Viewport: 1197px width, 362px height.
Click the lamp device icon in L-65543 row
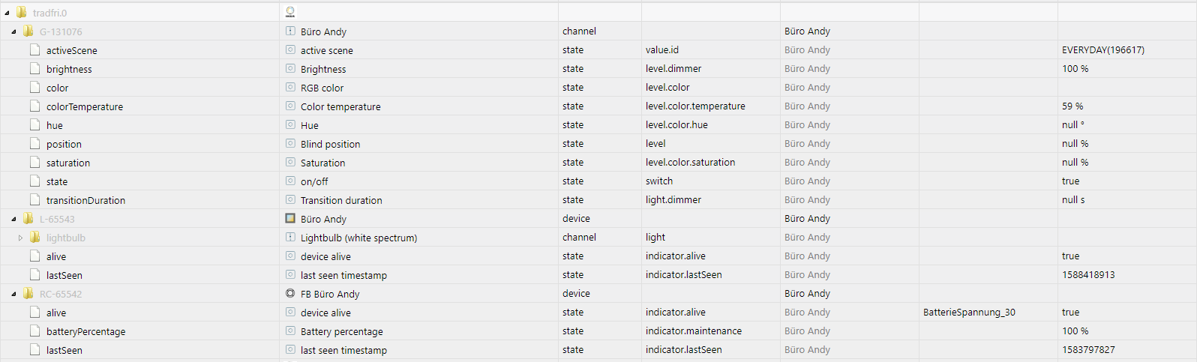point(290,218)
